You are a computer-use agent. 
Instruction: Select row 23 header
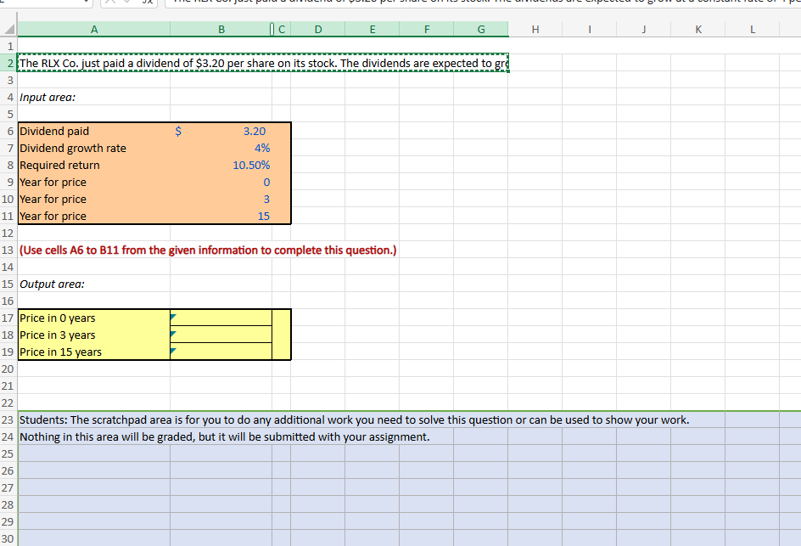point(9,419)
